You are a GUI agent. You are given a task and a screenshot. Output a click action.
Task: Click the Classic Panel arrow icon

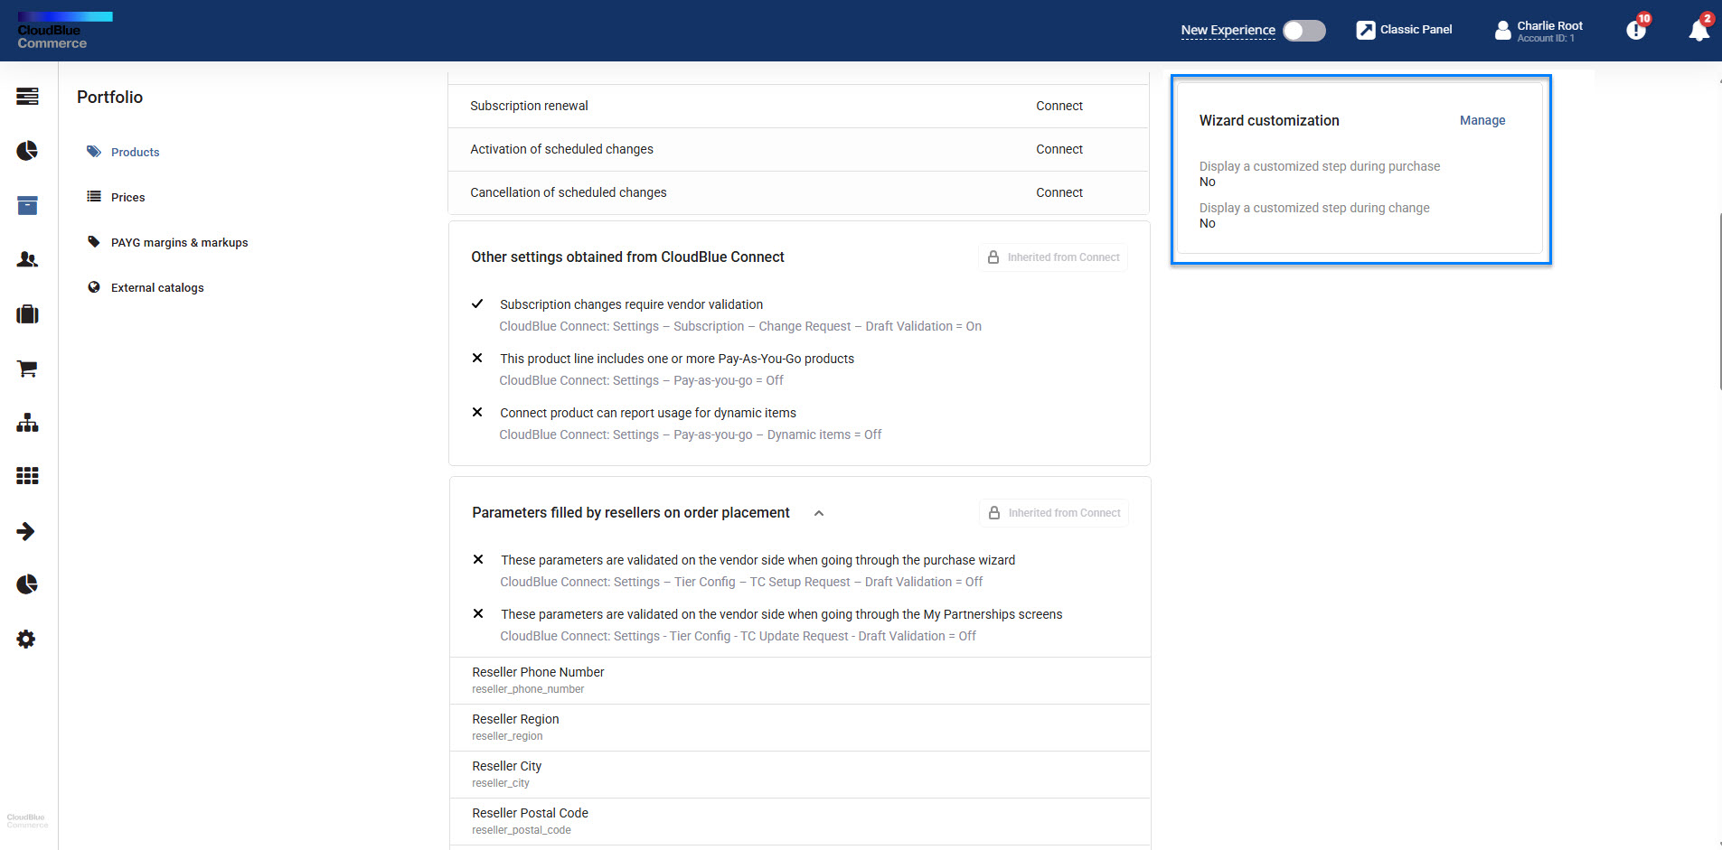tap(1365, 30)
